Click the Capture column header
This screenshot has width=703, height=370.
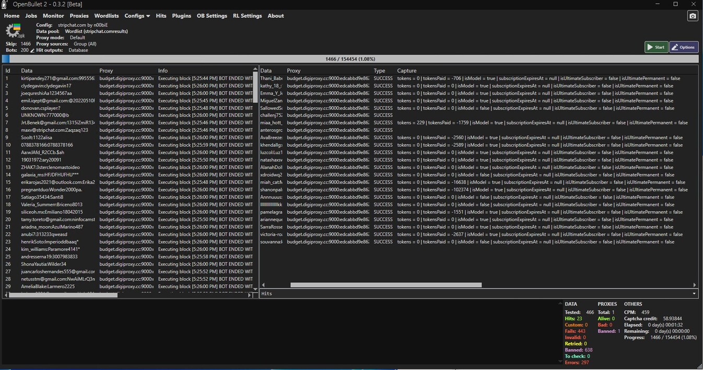tap(407, 71)
